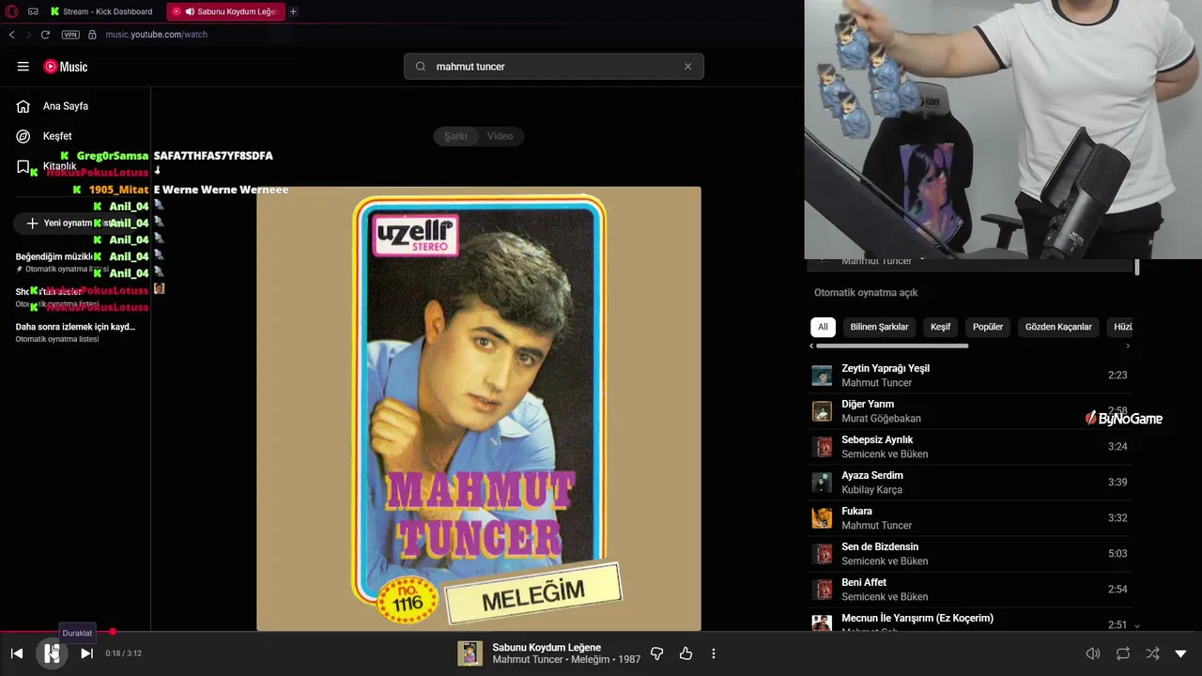
Task: View site security lock info
Action: [92, 35]
